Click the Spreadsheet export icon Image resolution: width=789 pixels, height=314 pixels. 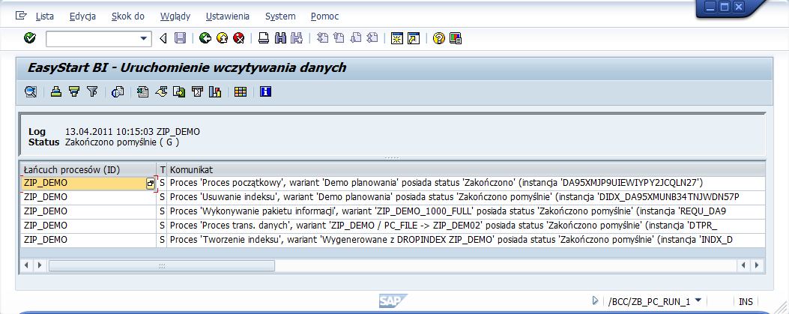[x=143, y=91]
